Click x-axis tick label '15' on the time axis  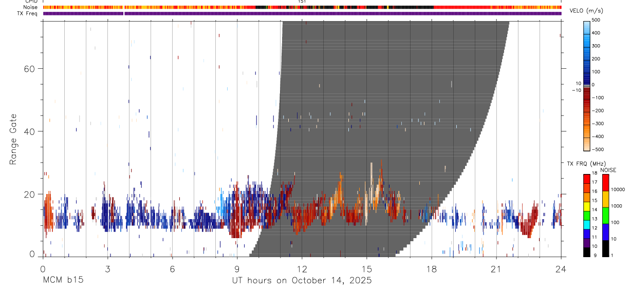(x=367, y=269)
